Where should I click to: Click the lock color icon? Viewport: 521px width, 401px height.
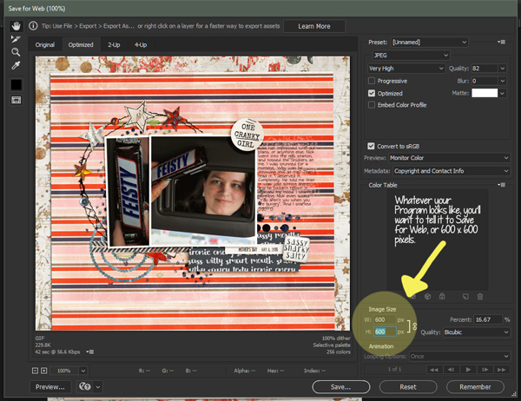point(442,296)
